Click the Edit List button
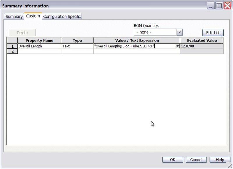Viewport: 233px width, 169px height. [213, 33]
